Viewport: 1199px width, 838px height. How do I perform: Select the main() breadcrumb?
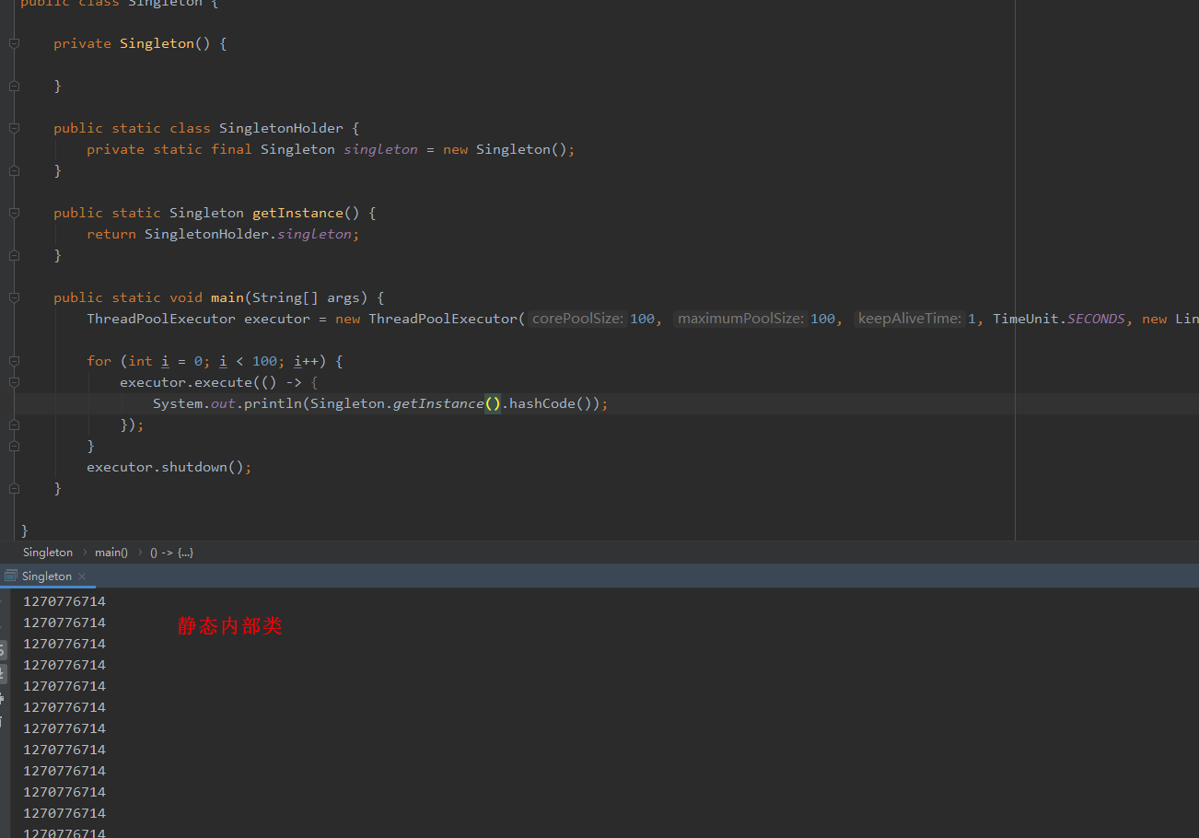tap(111, 553)
